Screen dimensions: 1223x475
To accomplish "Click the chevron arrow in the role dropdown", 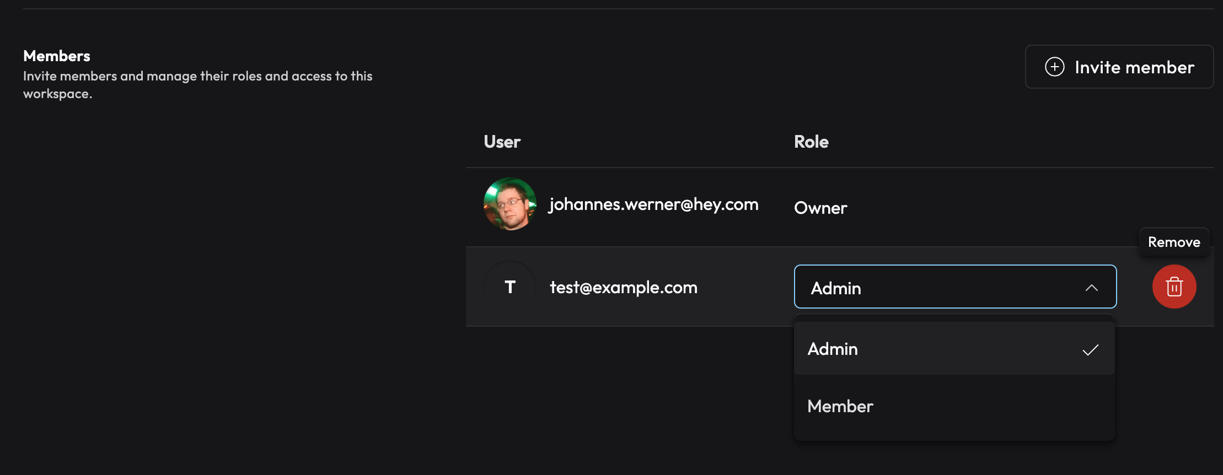I will pos(1092,288).
